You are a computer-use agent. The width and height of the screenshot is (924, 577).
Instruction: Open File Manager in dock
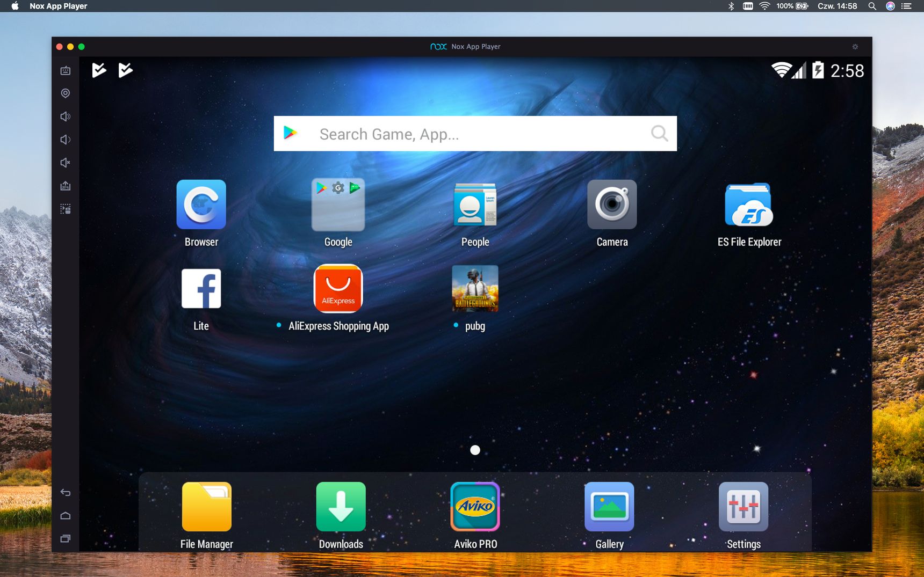(x=206, y=507)
